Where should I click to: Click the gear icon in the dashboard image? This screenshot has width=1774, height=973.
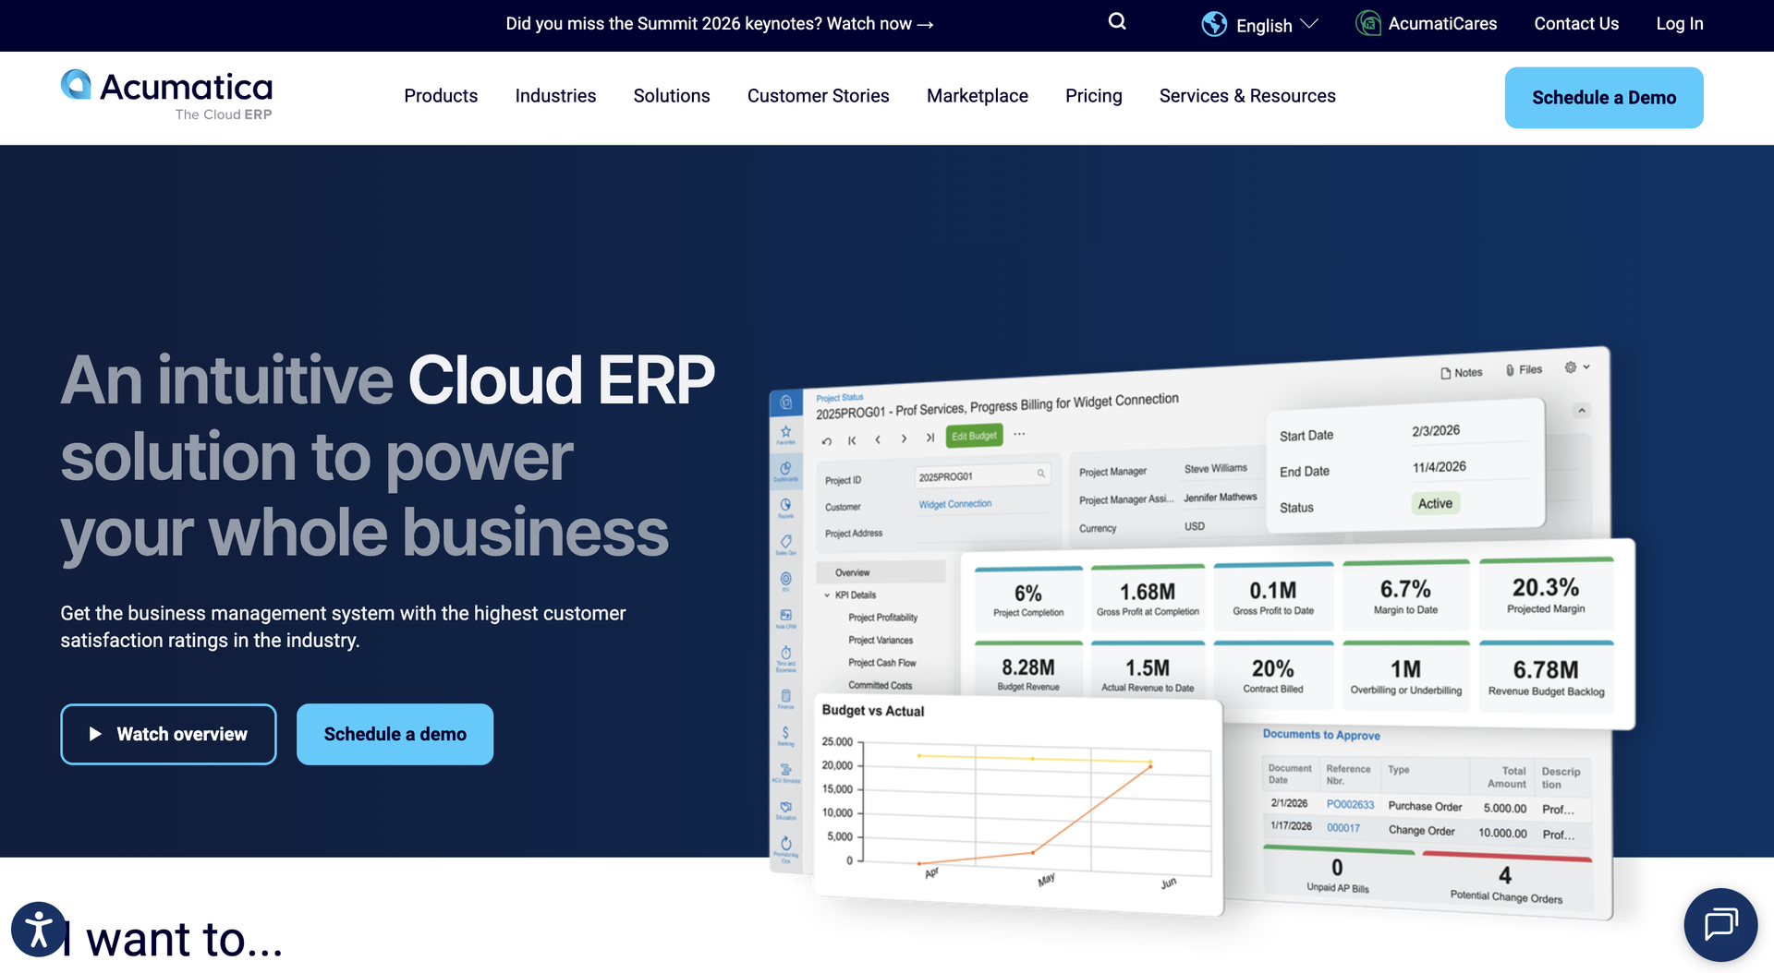(1570, 367)
